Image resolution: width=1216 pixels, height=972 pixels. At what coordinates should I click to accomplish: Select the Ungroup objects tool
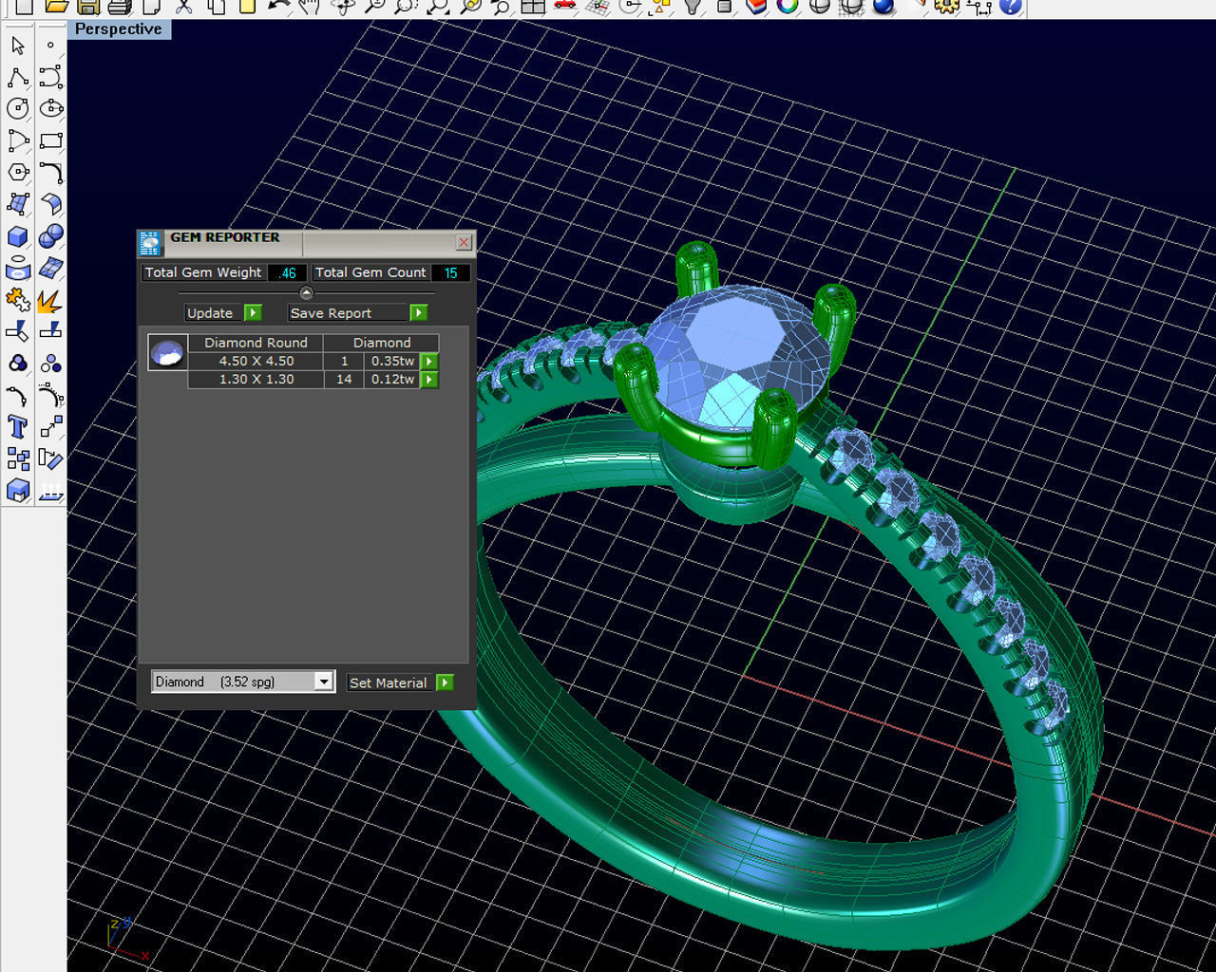click(x=51, y=364)
